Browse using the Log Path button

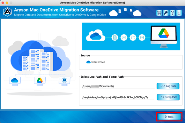168,86
